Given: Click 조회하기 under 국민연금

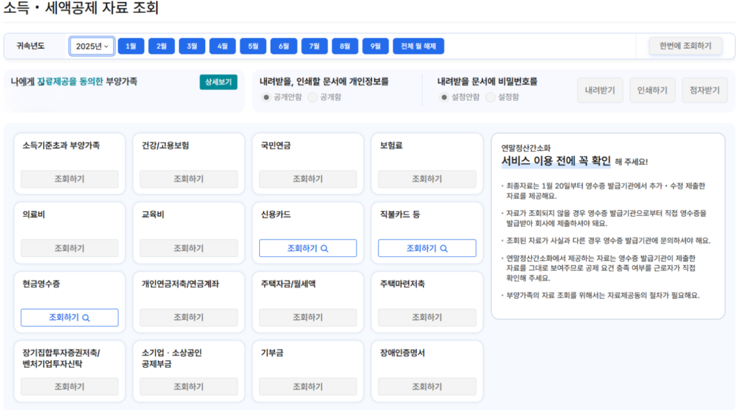Looking at the screenshot, I should [308, 179].
